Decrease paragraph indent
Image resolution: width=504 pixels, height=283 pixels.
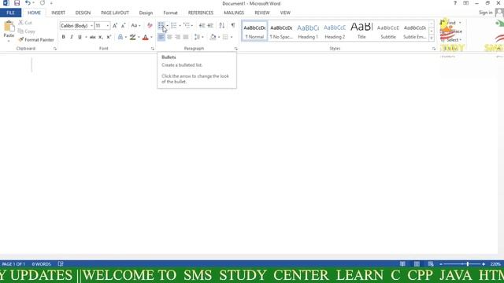pyautogui.click(x=202, y=25)
